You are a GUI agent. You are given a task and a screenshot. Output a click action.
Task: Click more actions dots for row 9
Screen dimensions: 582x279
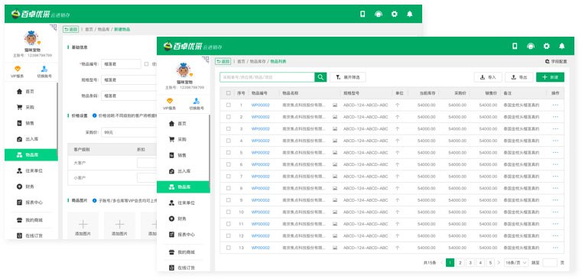pos(555,200)
